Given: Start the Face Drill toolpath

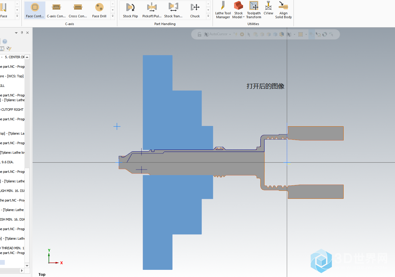Looking at the screenshot, I should [99, 10].
